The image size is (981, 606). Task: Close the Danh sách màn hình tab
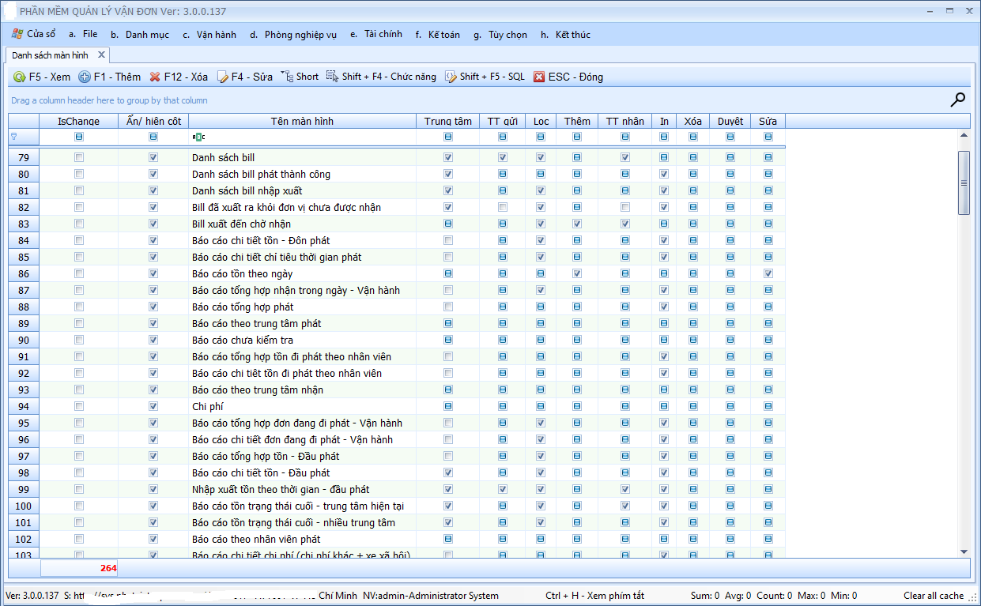pyautogui.click(x=101, y=55)
